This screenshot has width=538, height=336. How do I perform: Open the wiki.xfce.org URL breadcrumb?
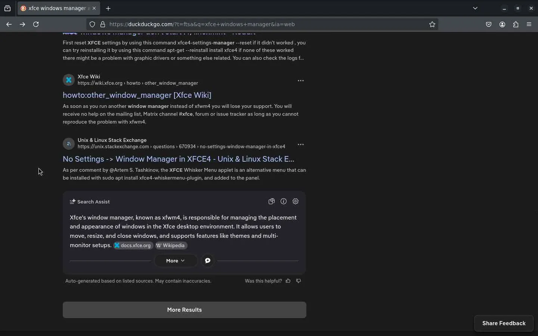click(138, 83)
